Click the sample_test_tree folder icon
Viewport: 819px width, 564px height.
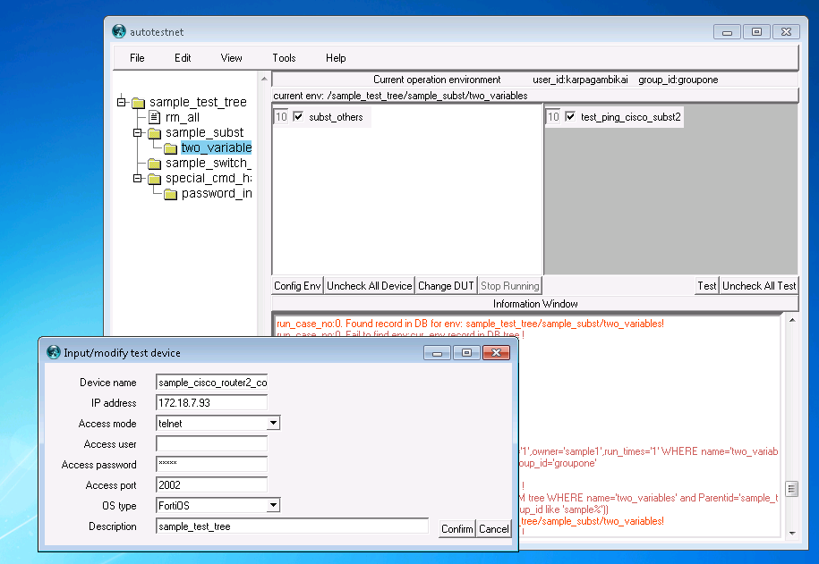click(x=138, y=103)
